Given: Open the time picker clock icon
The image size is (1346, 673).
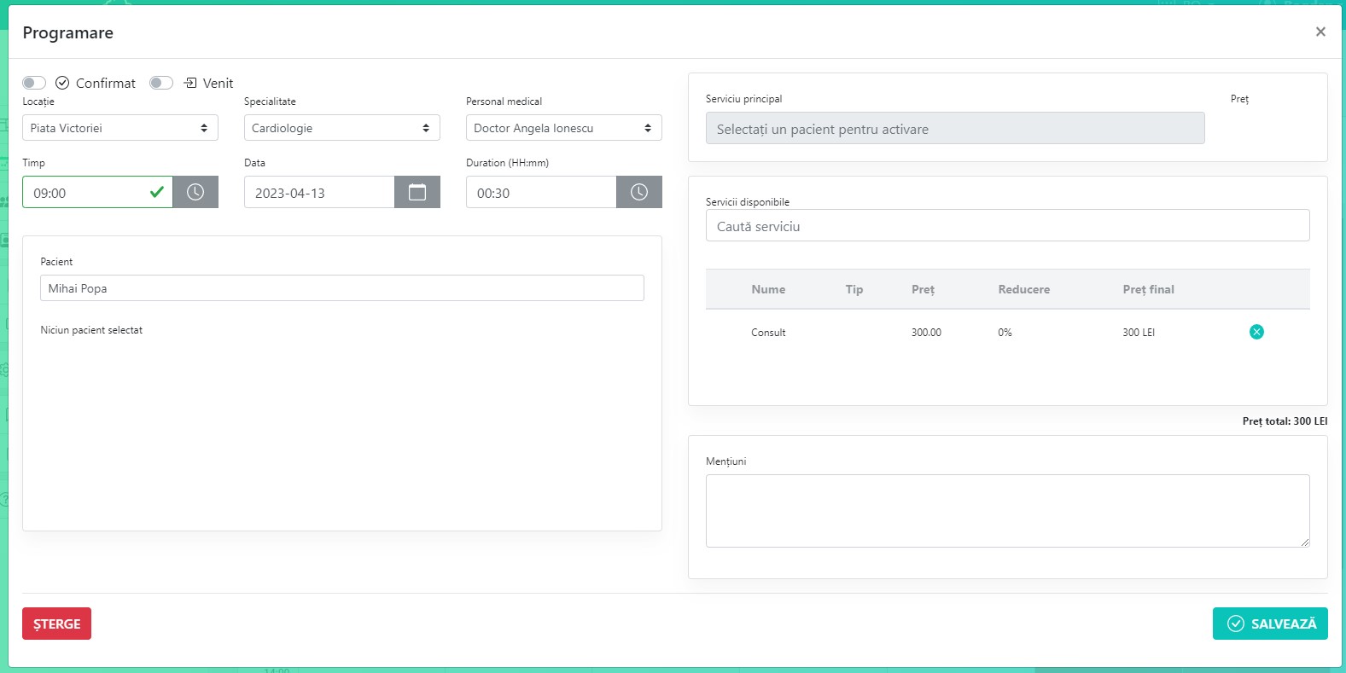Looking at the screenshot, I should (x=195, y=192).
